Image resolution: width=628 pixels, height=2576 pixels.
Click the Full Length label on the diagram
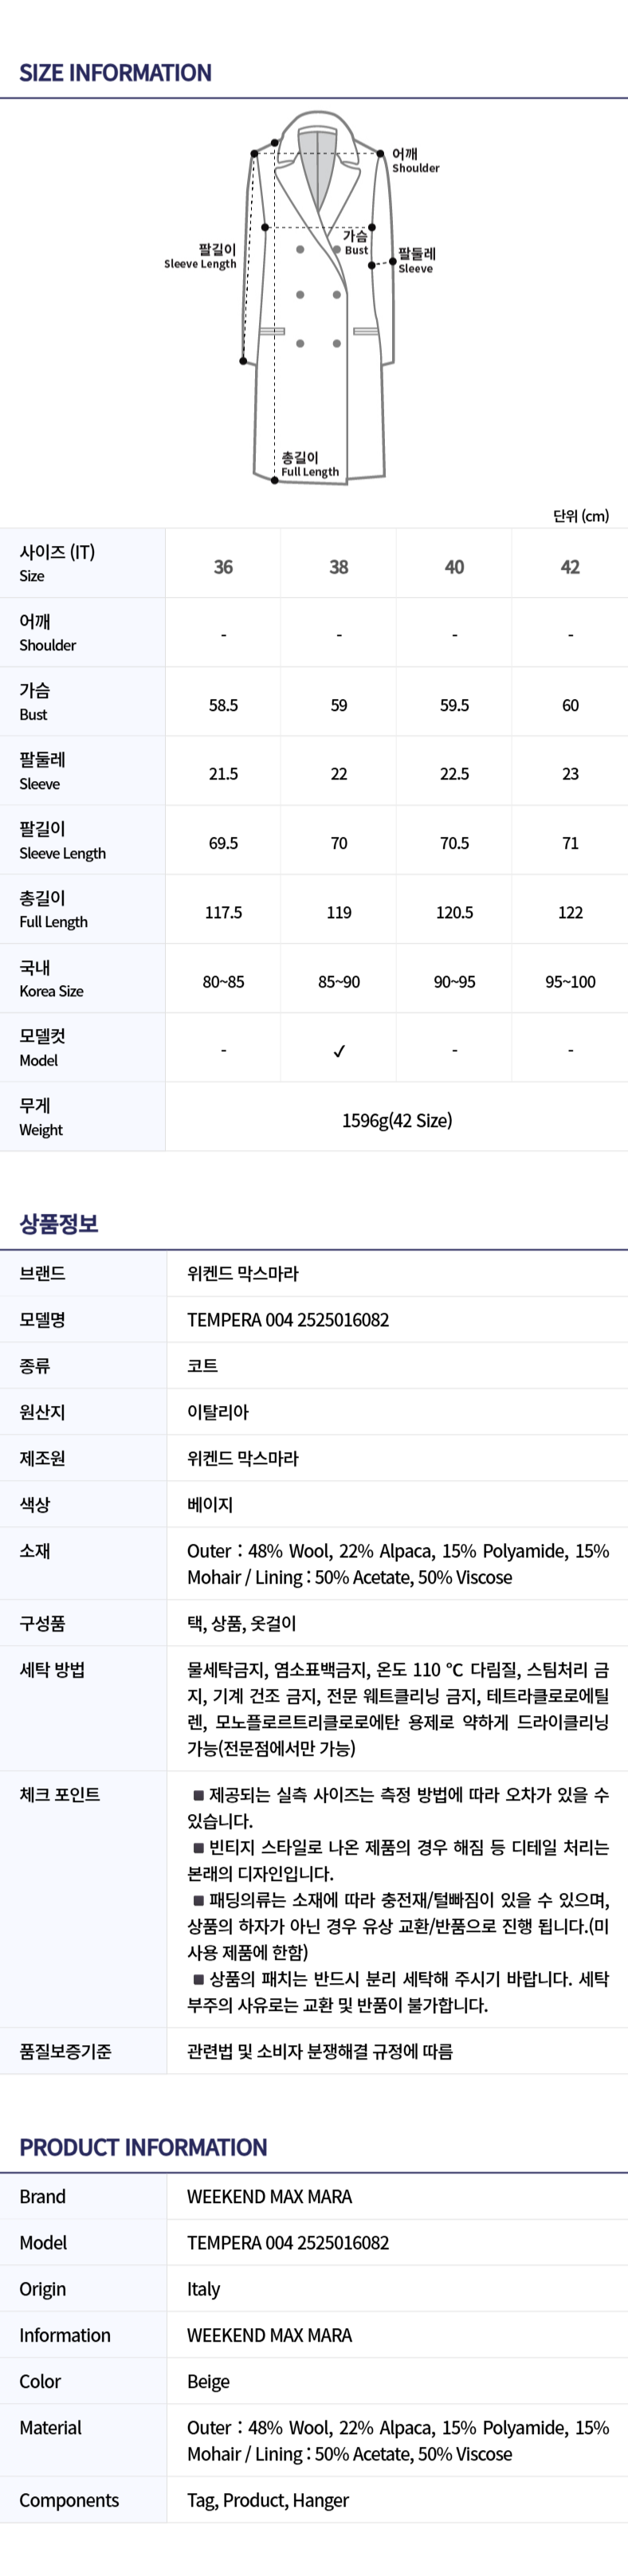click(309, 465)
